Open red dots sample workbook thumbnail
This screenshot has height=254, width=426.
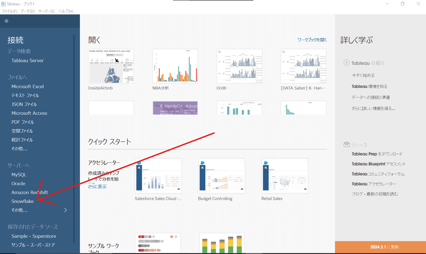(158, 243)
